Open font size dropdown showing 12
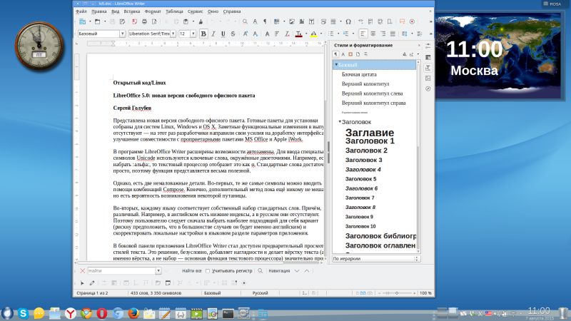This screenshot has width=571, height=321. (193, 34)
